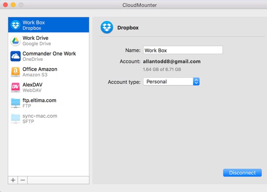Screen dimensions: 267x192
Task: Click the Name label
Action: coord(133,50)
